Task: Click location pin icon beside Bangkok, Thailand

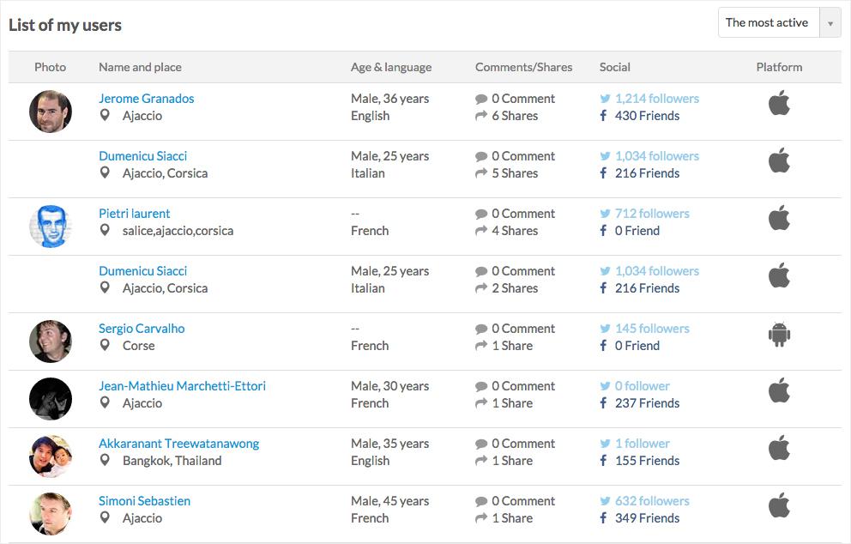Action: (106, 461)
